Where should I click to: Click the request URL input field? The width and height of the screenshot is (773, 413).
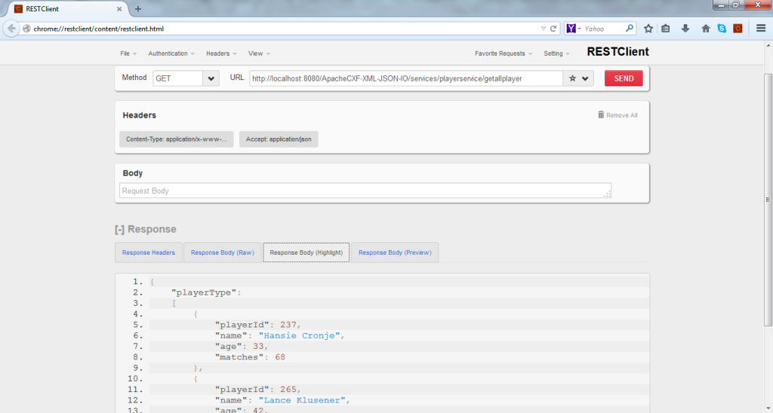point(405,78)
